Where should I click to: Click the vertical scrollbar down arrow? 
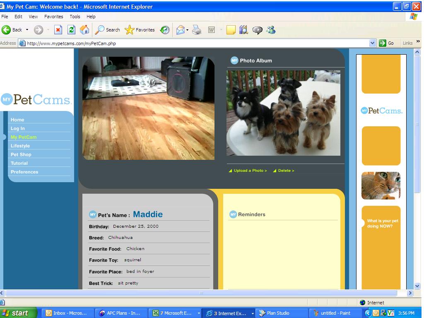pos(417,286)
